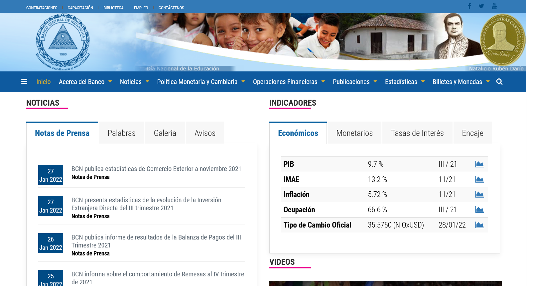Open the Twitter social icon
This screenshot has height=286, width=533.
(x=481, y=6)
